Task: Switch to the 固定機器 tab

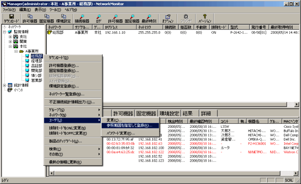Action: [146, 113]
